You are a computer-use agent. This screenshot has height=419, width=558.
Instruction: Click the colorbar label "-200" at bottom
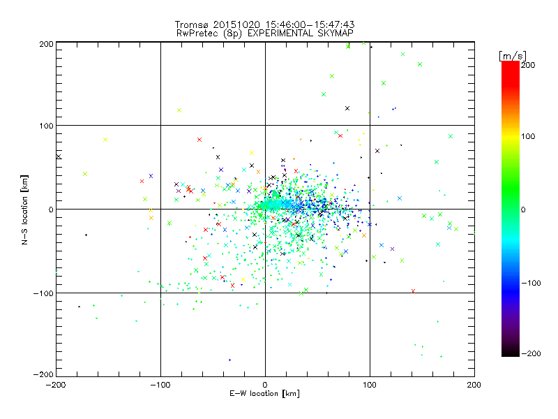tap(531, 353)
